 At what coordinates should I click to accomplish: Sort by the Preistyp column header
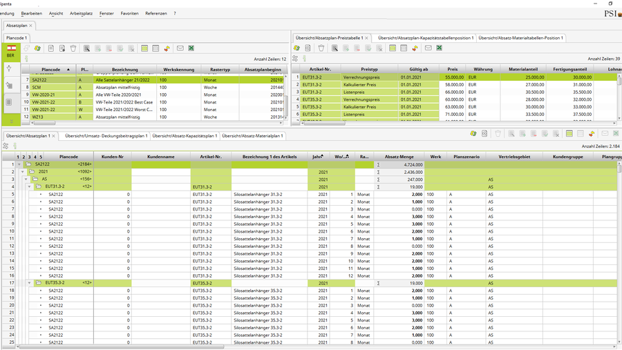[x=369, y=69]
